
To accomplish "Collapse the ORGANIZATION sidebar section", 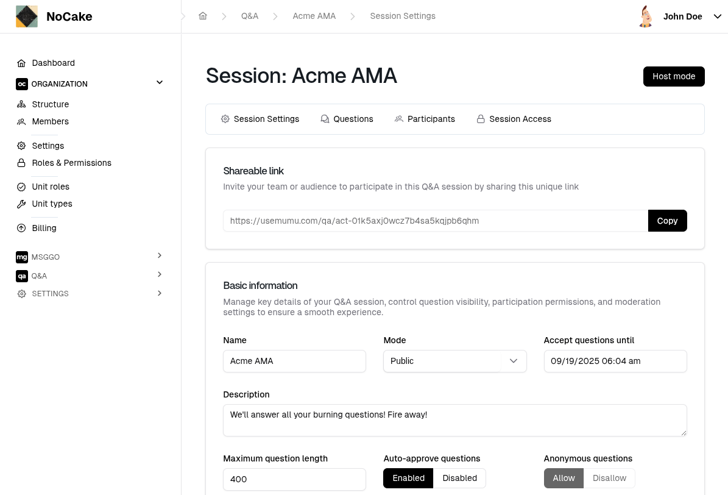I will tap(160, 83).
